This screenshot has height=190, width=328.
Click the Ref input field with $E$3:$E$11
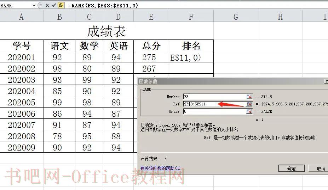pyautogui.click(x=215, y=104)
